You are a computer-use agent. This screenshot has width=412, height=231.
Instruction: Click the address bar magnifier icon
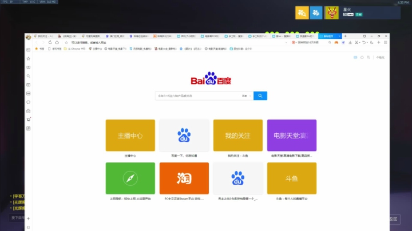[x=330, y=42]
